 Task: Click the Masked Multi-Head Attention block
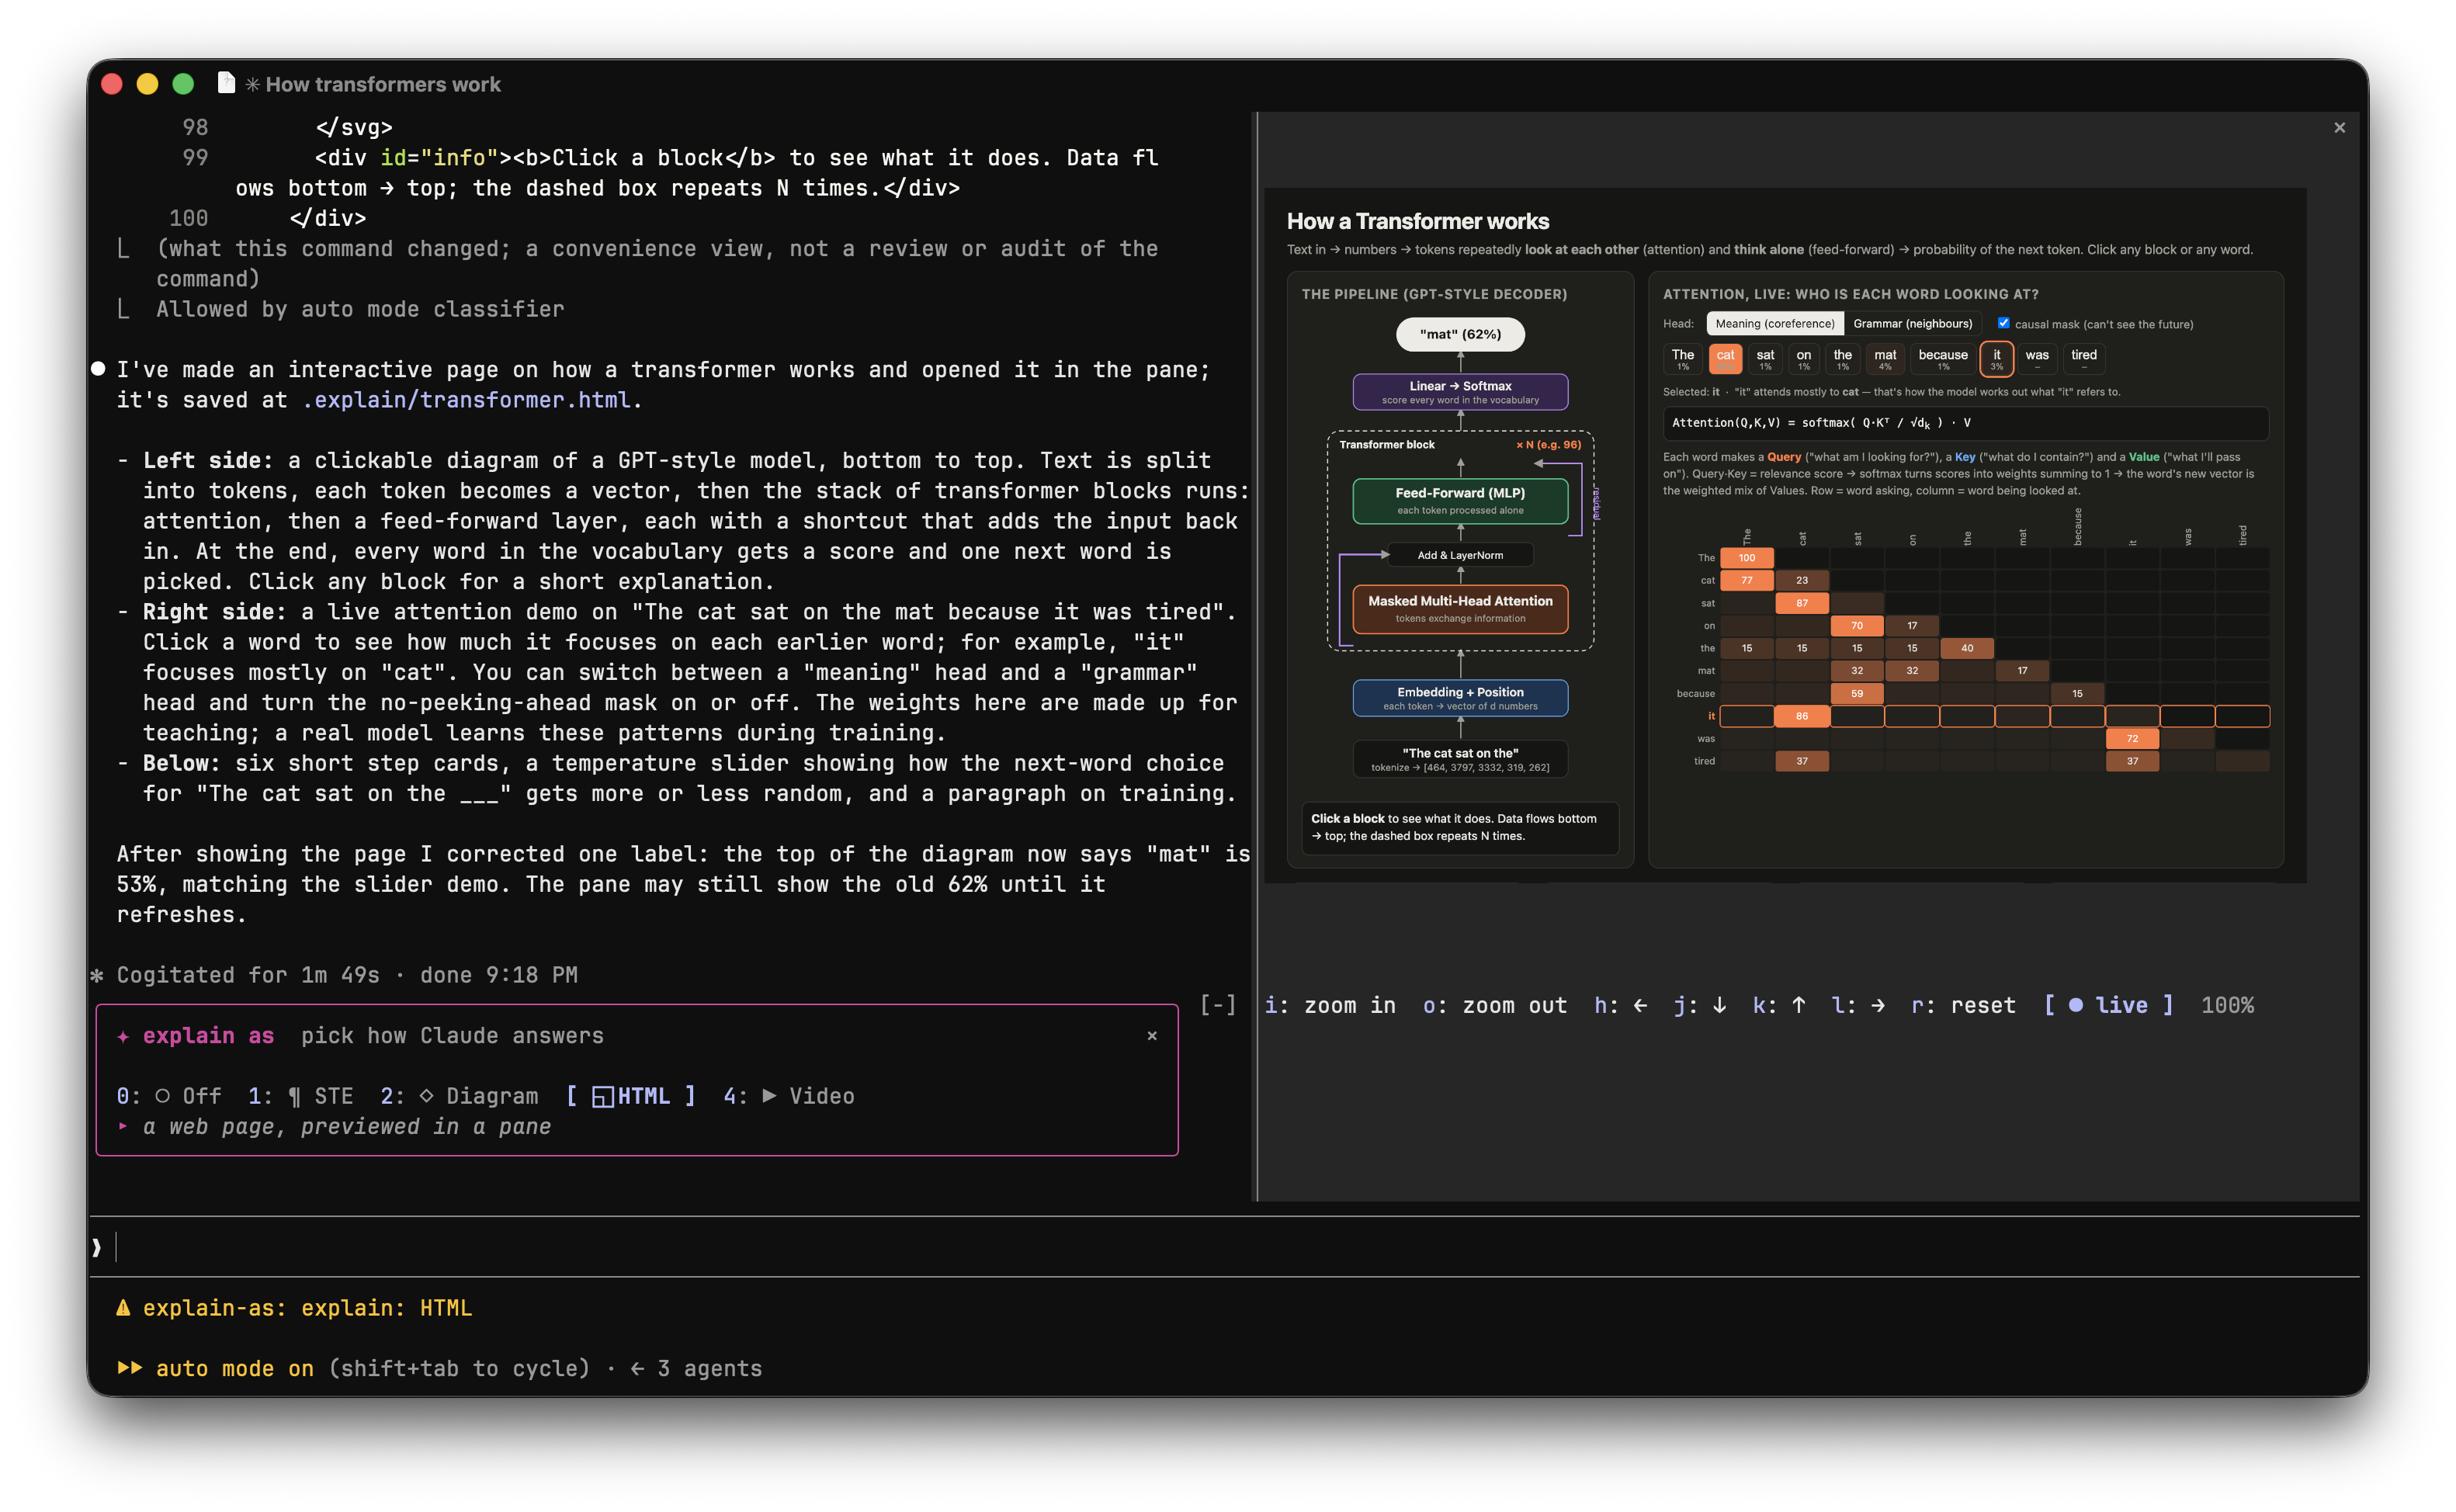[x=1460, y=609]
